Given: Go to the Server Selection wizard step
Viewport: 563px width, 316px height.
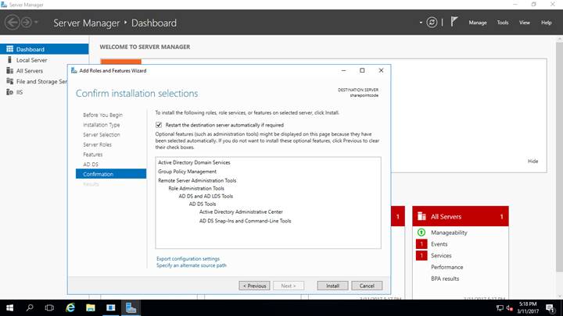Looking at the screenshot, I should (102, 135).
